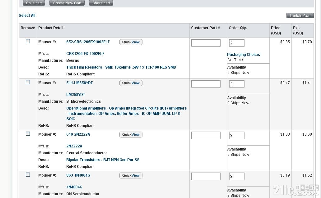Click Order Qty field for 2N2222A
The image size is (321, 198).
point(237,135)
